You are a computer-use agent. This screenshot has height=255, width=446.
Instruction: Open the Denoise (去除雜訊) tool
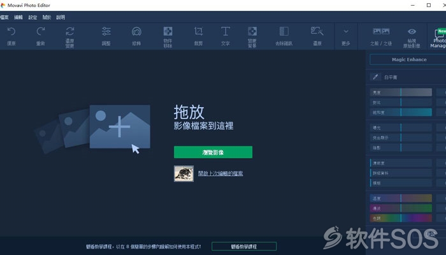coord(284,31)
